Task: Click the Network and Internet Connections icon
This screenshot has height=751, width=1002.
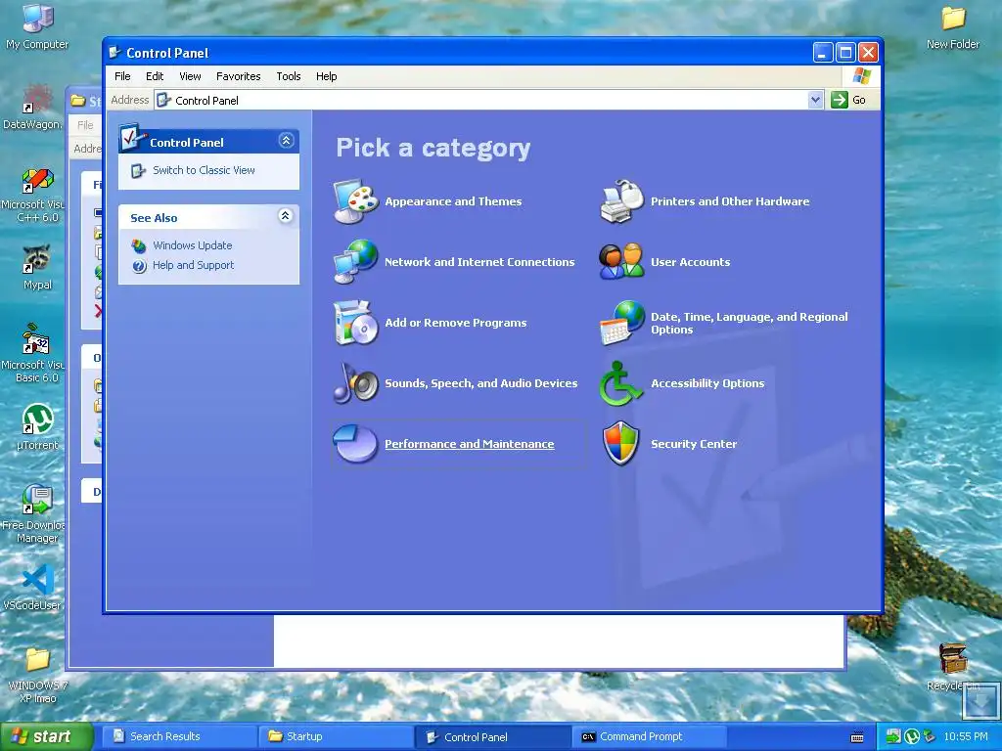Action: (356, 262)
